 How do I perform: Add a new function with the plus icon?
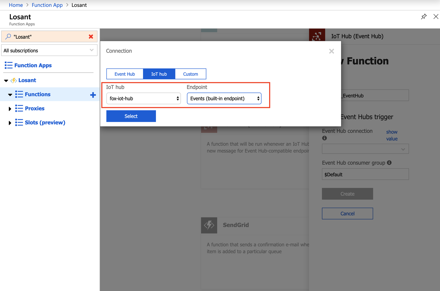point(93,94)
